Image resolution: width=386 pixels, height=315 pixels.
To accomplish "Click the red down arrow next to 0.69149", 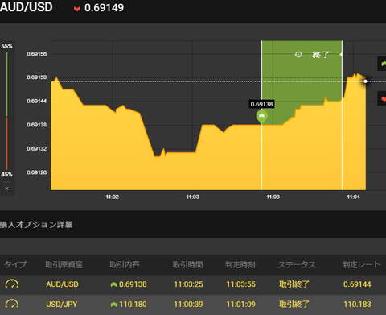I will (x=77, y=9).
